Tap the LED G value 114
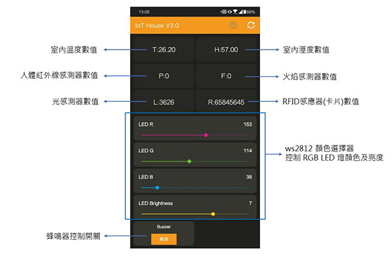The height and width of the screenshot is (261, 392). point(248,151)
